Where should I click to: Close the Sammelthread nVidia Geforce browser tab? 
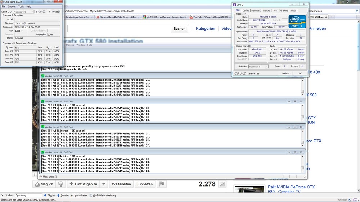pos(138,17)
